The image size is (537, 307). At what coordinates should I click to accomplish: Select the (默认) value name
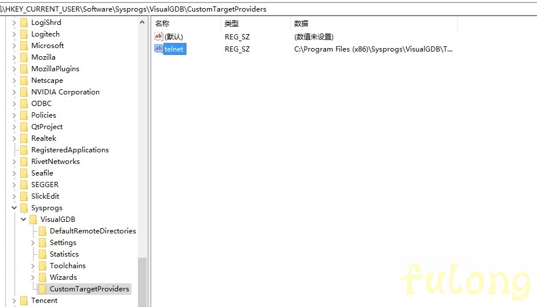pyautogui.click(x=174, y=36)
